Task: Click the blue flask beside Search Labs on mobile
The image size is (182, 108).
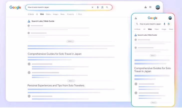Action: tap(136, 35)
